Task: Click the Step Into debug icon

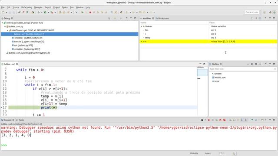Action: pos(98,12)
